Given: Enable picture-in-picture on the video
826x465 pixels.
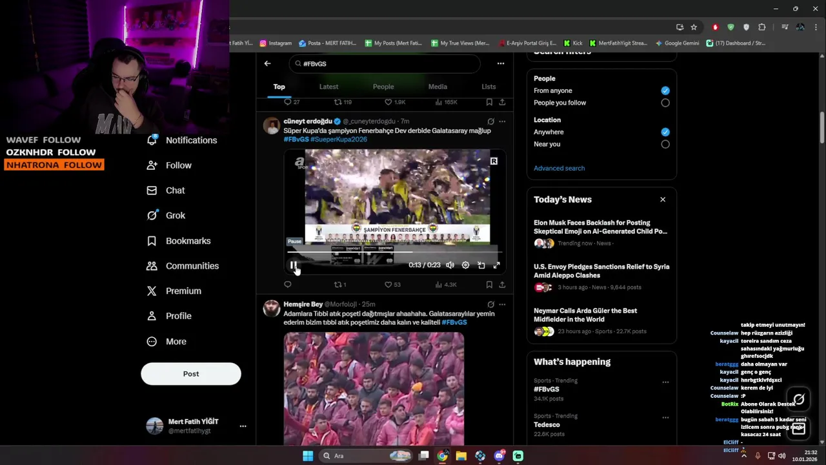Looking at the screenshot, I should point(481,265).
